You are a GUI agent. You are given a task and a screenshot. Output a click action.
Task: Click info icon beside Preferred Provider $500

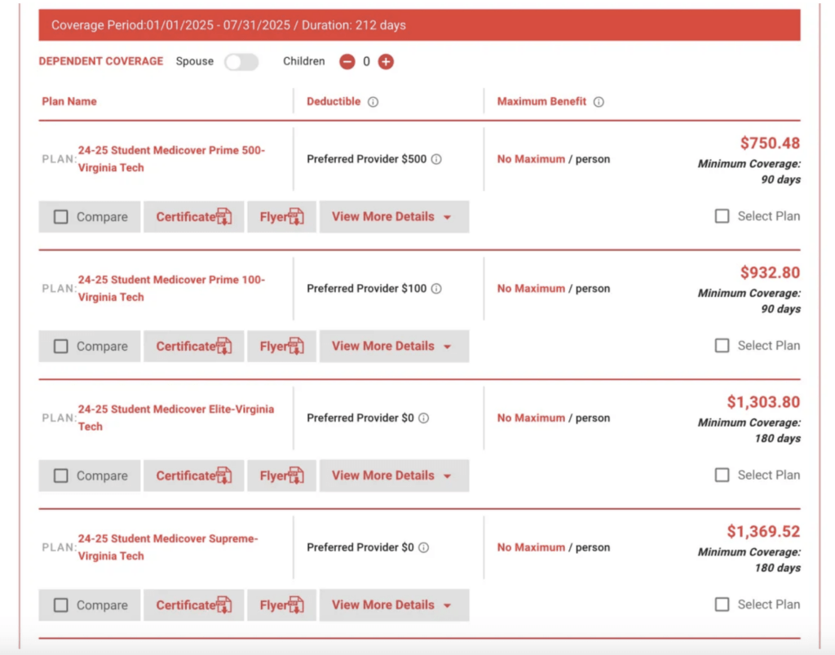click(436, 159)
